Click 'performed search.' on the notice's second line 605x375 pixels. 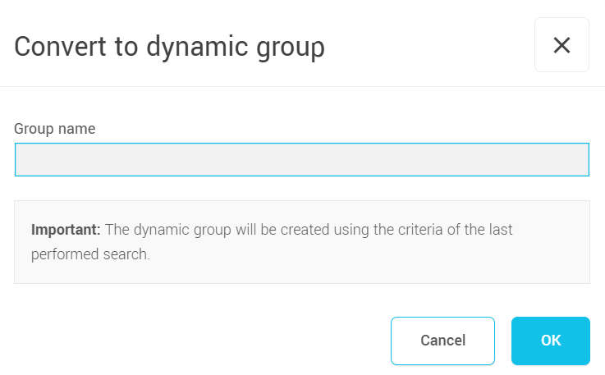point(90,254)
